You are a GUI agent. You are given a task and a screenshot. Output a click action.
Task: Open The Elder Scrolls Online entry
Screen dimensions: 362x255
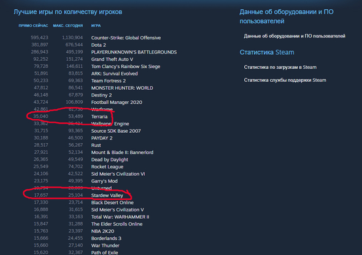tap(117, 224)
